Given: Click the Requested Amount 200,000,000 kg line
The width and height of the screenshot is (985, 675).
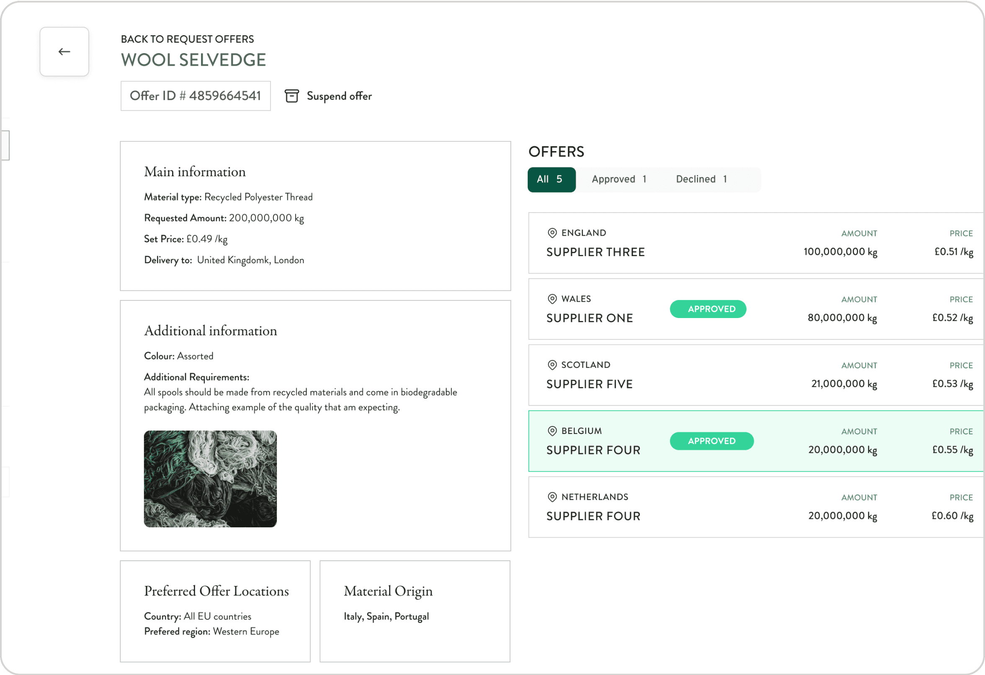Looking at the screenshot, I should coord(224,218).
